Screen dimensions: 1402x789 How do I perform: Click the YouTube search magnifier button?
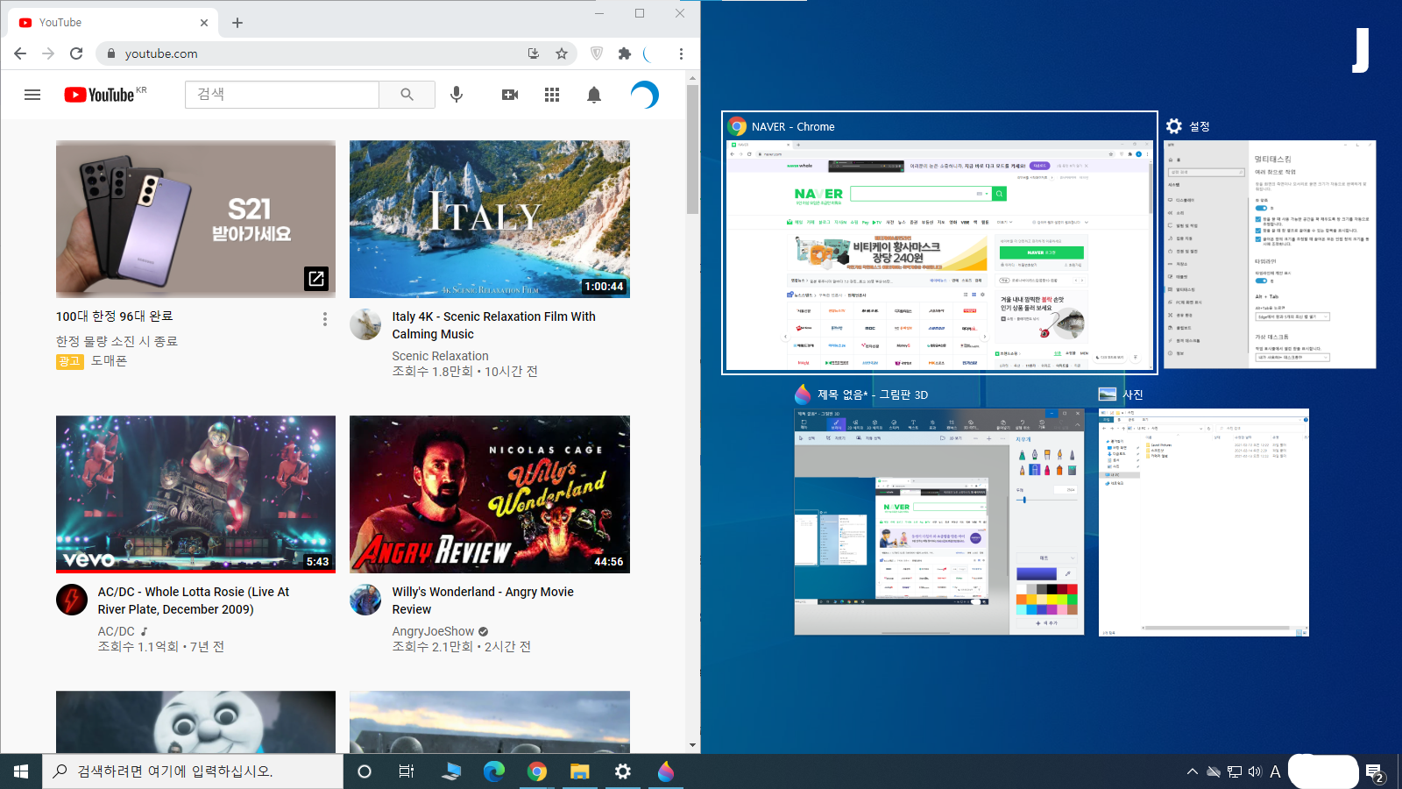[407, 95]
